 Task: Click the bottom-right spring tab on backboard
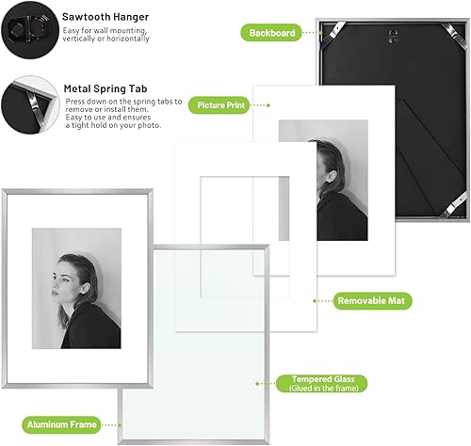pos(453,205)
